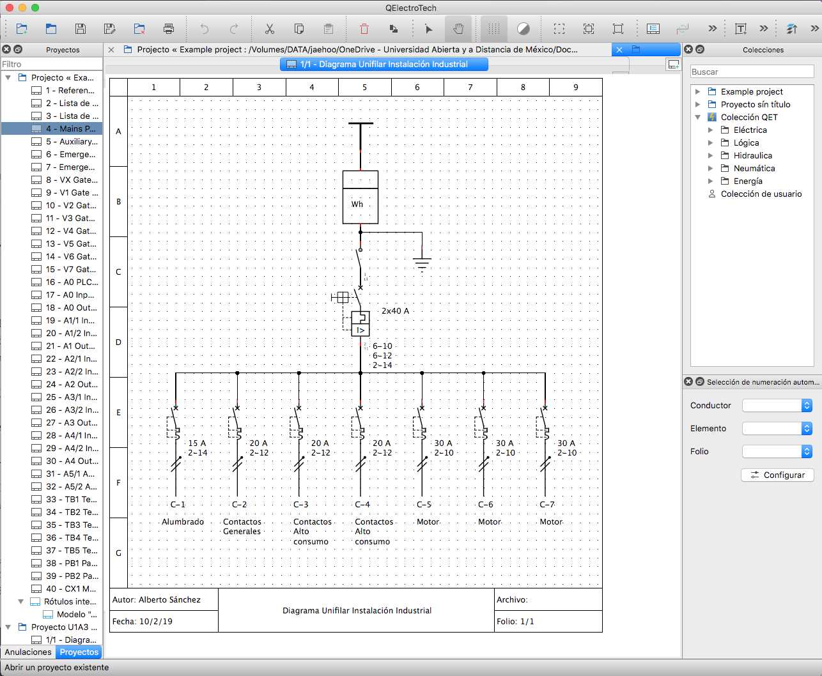The height and width of the screenshot is (676, 822).
Task: Paste from clipboard using toolbar icon
Action: click(329, 29)
